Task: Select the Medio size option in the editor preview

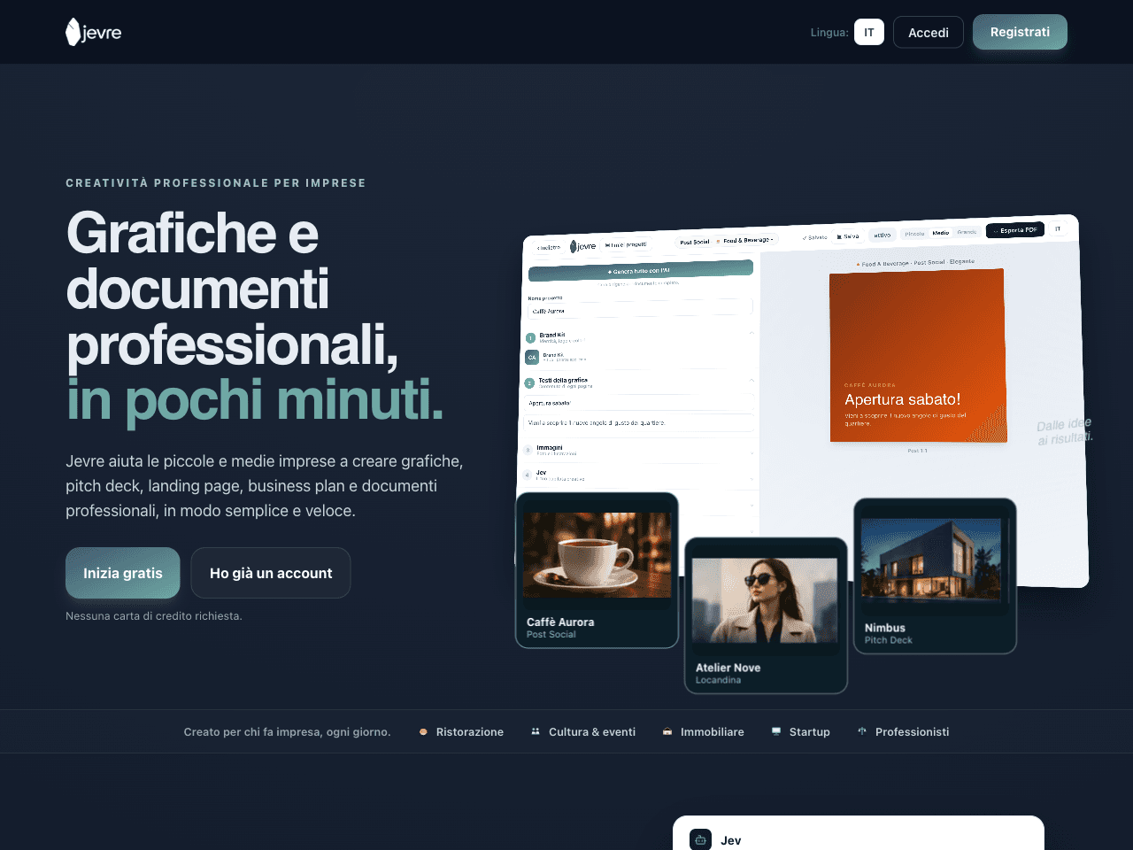Action: coord(941,233)
